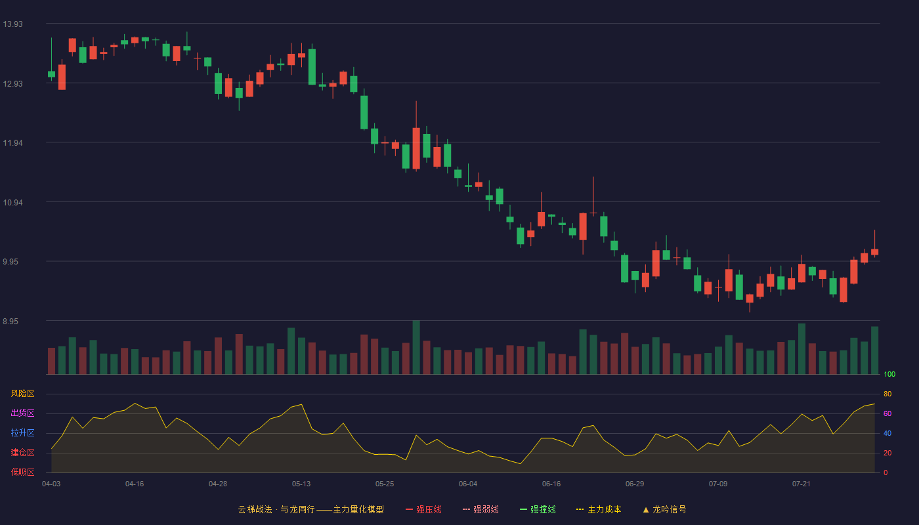Click the green 100 indicator scale value
Screen dimensions: 919x525
pyautogui.click(x=889, y=375)
